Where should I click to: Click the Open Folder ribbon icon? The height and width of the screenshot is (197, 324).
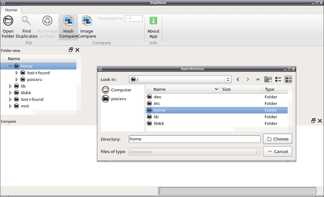coord(8,27)
